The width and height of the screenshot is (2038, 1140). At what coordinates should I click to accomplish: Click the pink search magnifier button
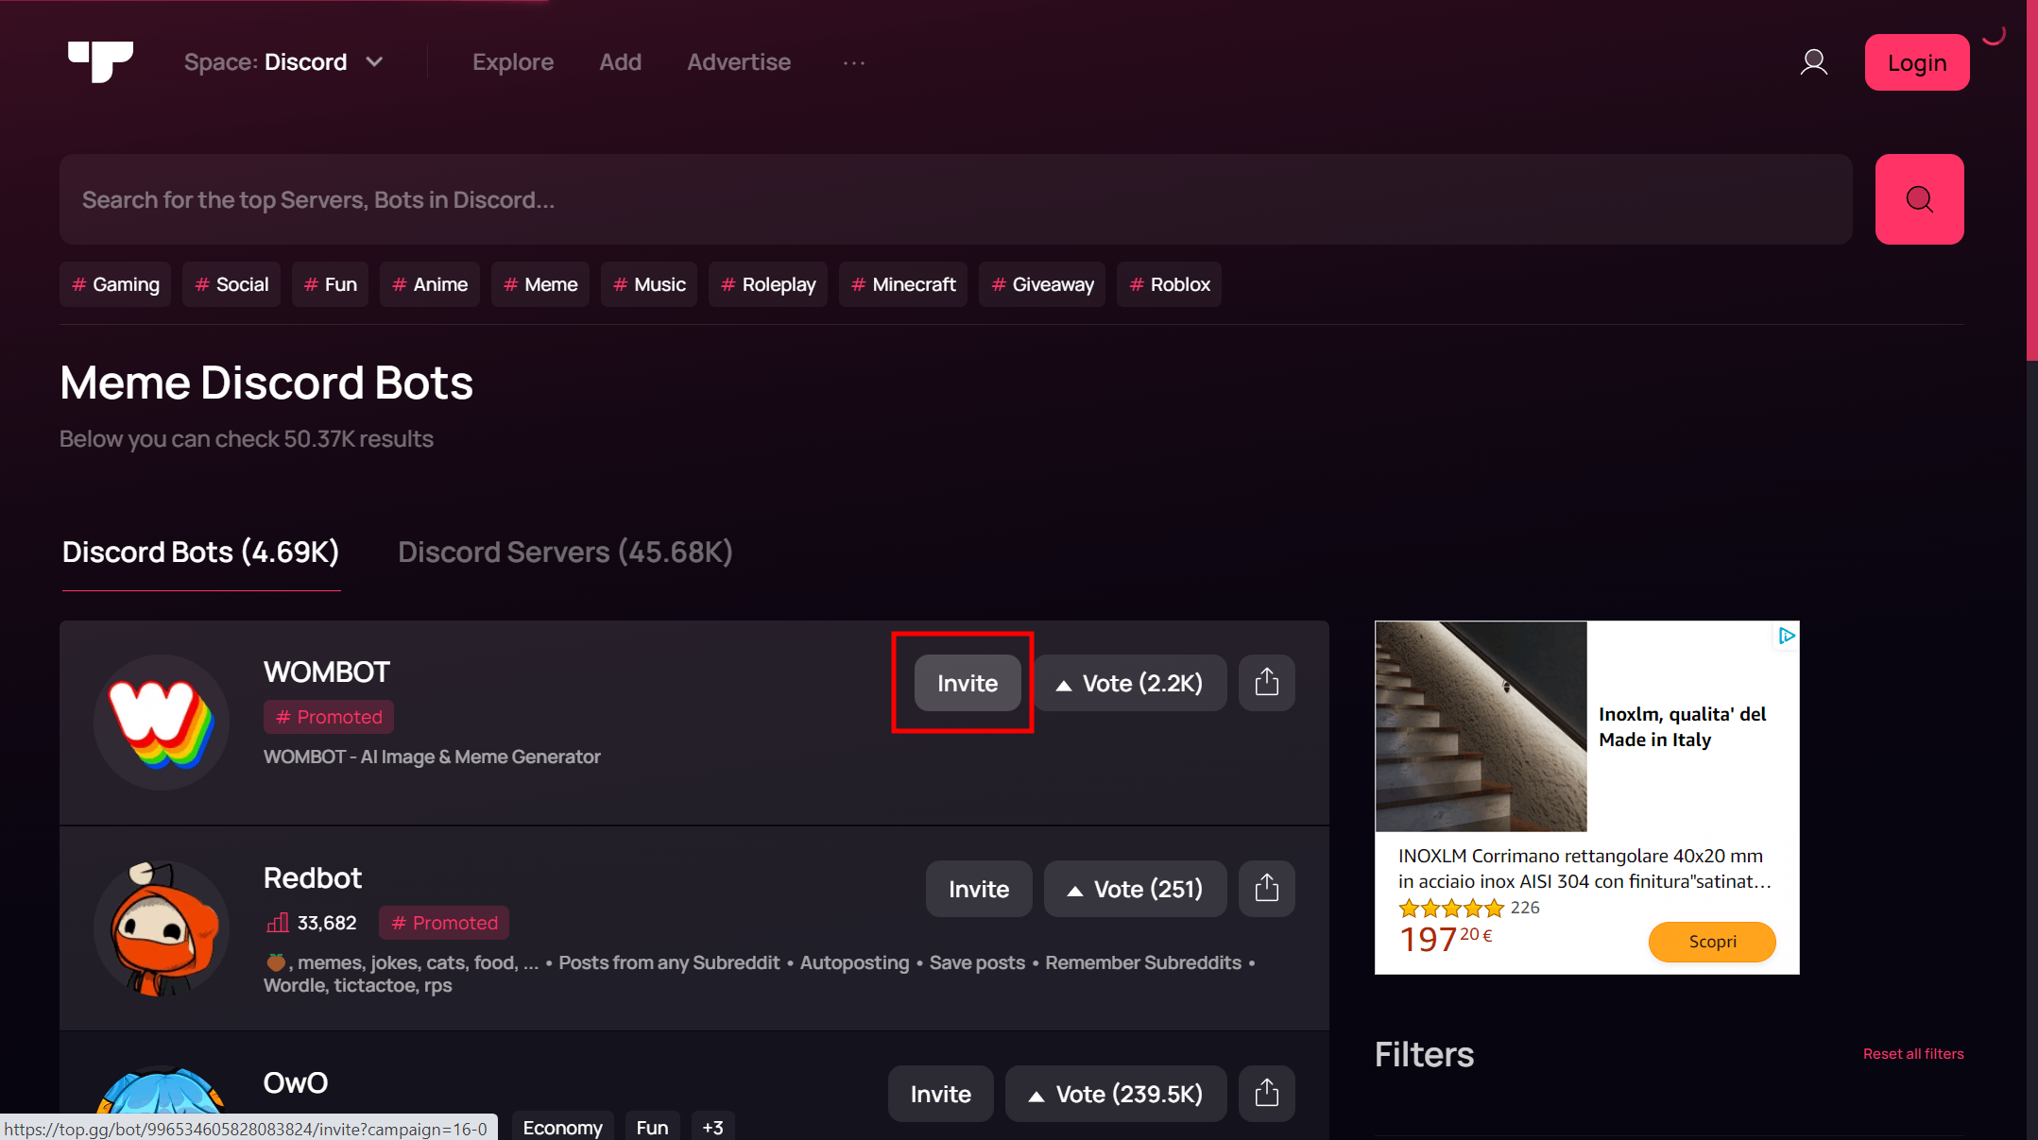tap(1919, 199)
